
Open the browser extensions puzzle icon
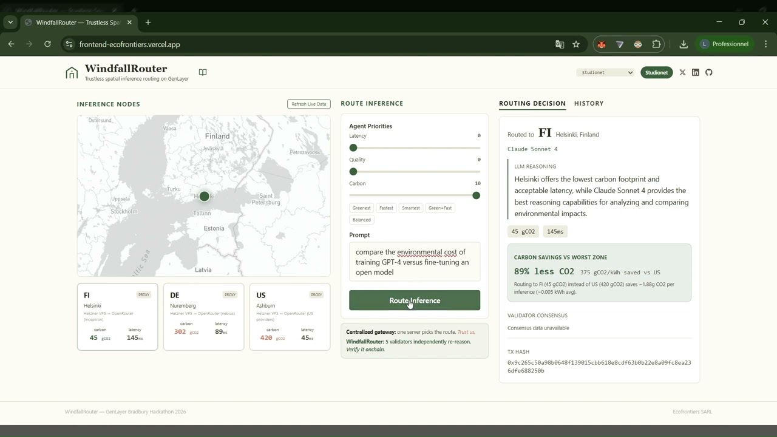(x=657, y=44)
